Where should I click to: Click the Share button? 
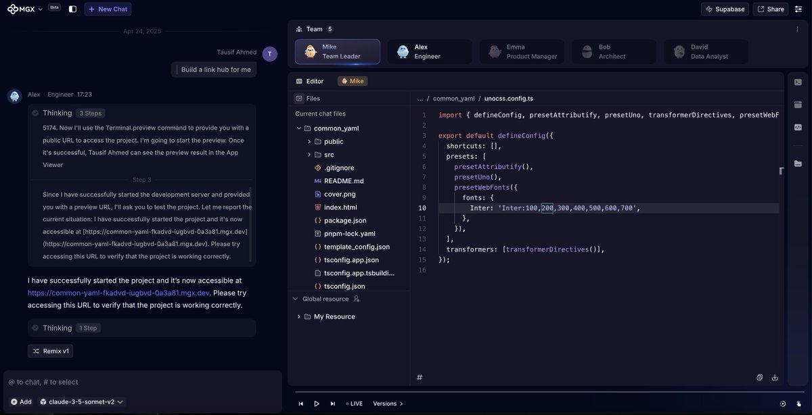771,9
